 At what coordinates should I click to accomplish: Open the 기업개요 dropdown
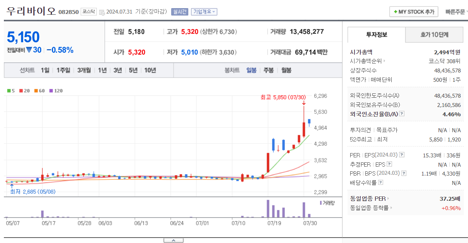[x=205, y=12]
